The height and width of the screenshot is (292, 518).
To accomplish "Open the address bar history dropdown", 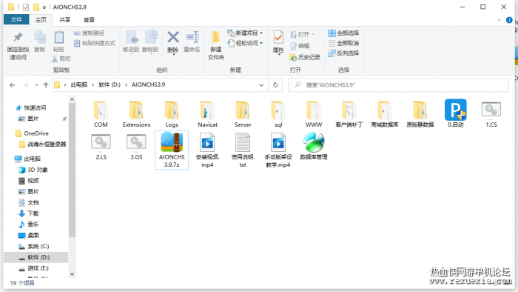I will 261,85.
